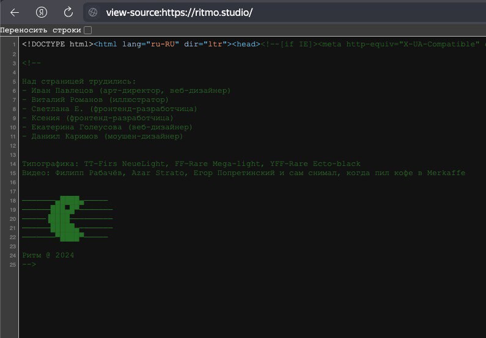The image size is (486, 338).
Task: Click the back arrow button
Action: coord(15,12)
